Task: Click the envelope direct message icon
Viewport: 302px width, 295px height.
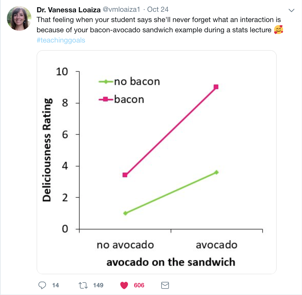Action: 165,285
